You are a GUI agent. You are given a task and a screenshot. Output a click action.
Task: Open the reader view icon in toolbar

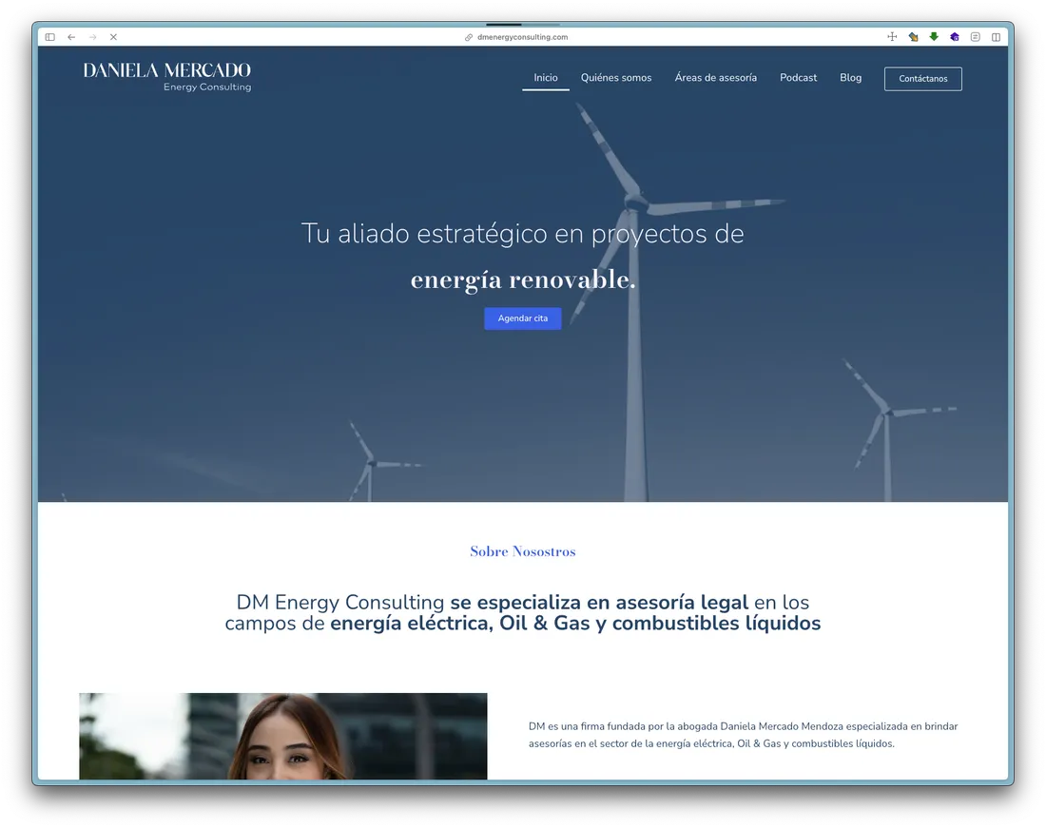pos(976,37)
